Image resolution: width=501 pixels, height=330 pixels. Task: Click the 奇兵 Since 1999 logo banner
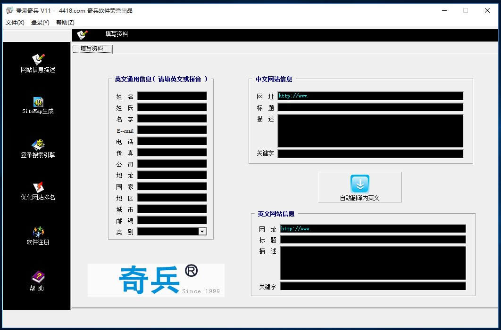pos(156,281)
